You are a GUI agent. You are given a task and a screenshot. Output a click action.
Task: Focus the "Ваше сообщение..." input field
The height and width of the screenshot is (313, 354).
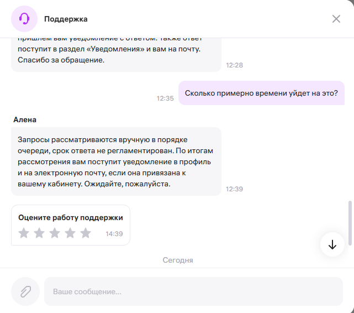tap(193, 291)
